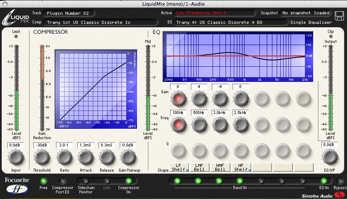Click the red LF band Gain knob
This screenshot has width=347, height=199.
178,98
